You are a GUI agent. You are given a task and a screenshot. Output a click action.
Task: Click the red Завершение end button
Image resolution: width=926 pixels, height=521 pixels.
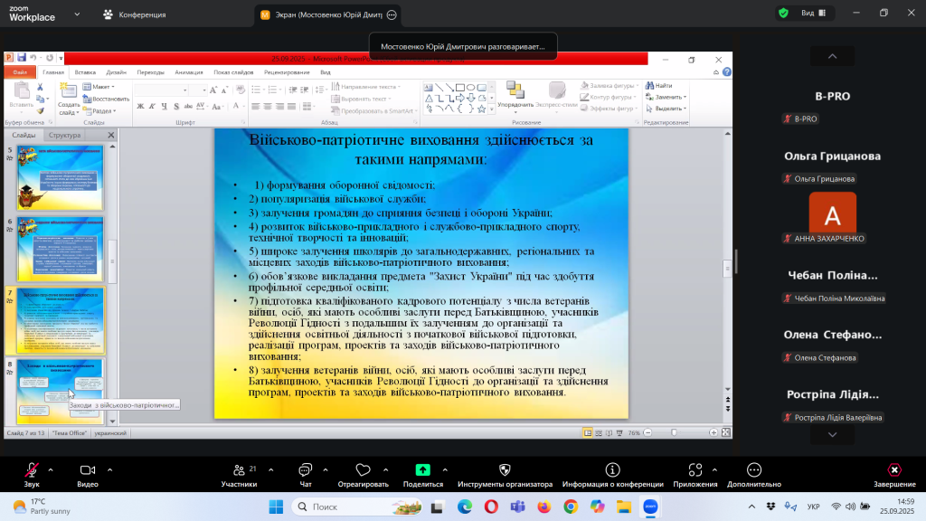tap(893, 470)
